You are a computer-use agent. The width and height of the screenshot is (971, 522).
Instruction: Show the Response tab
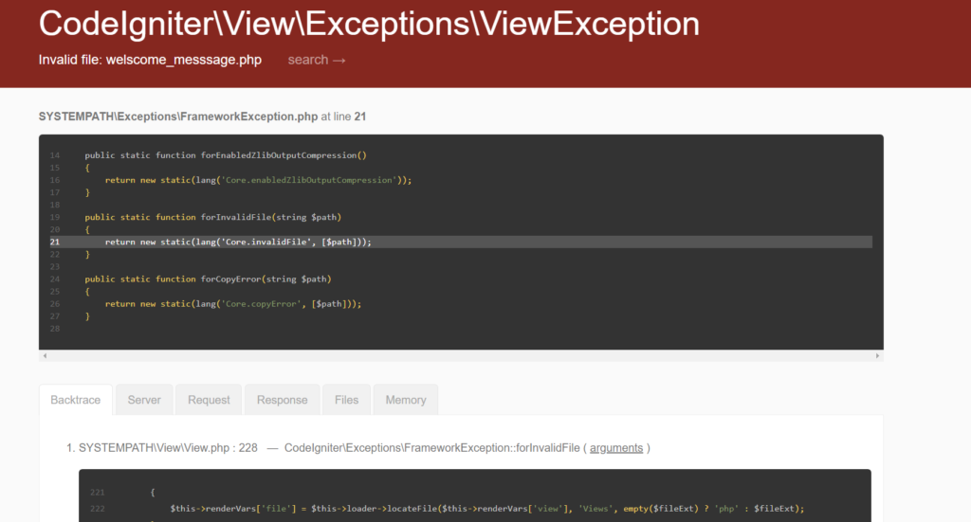(282, 400)
